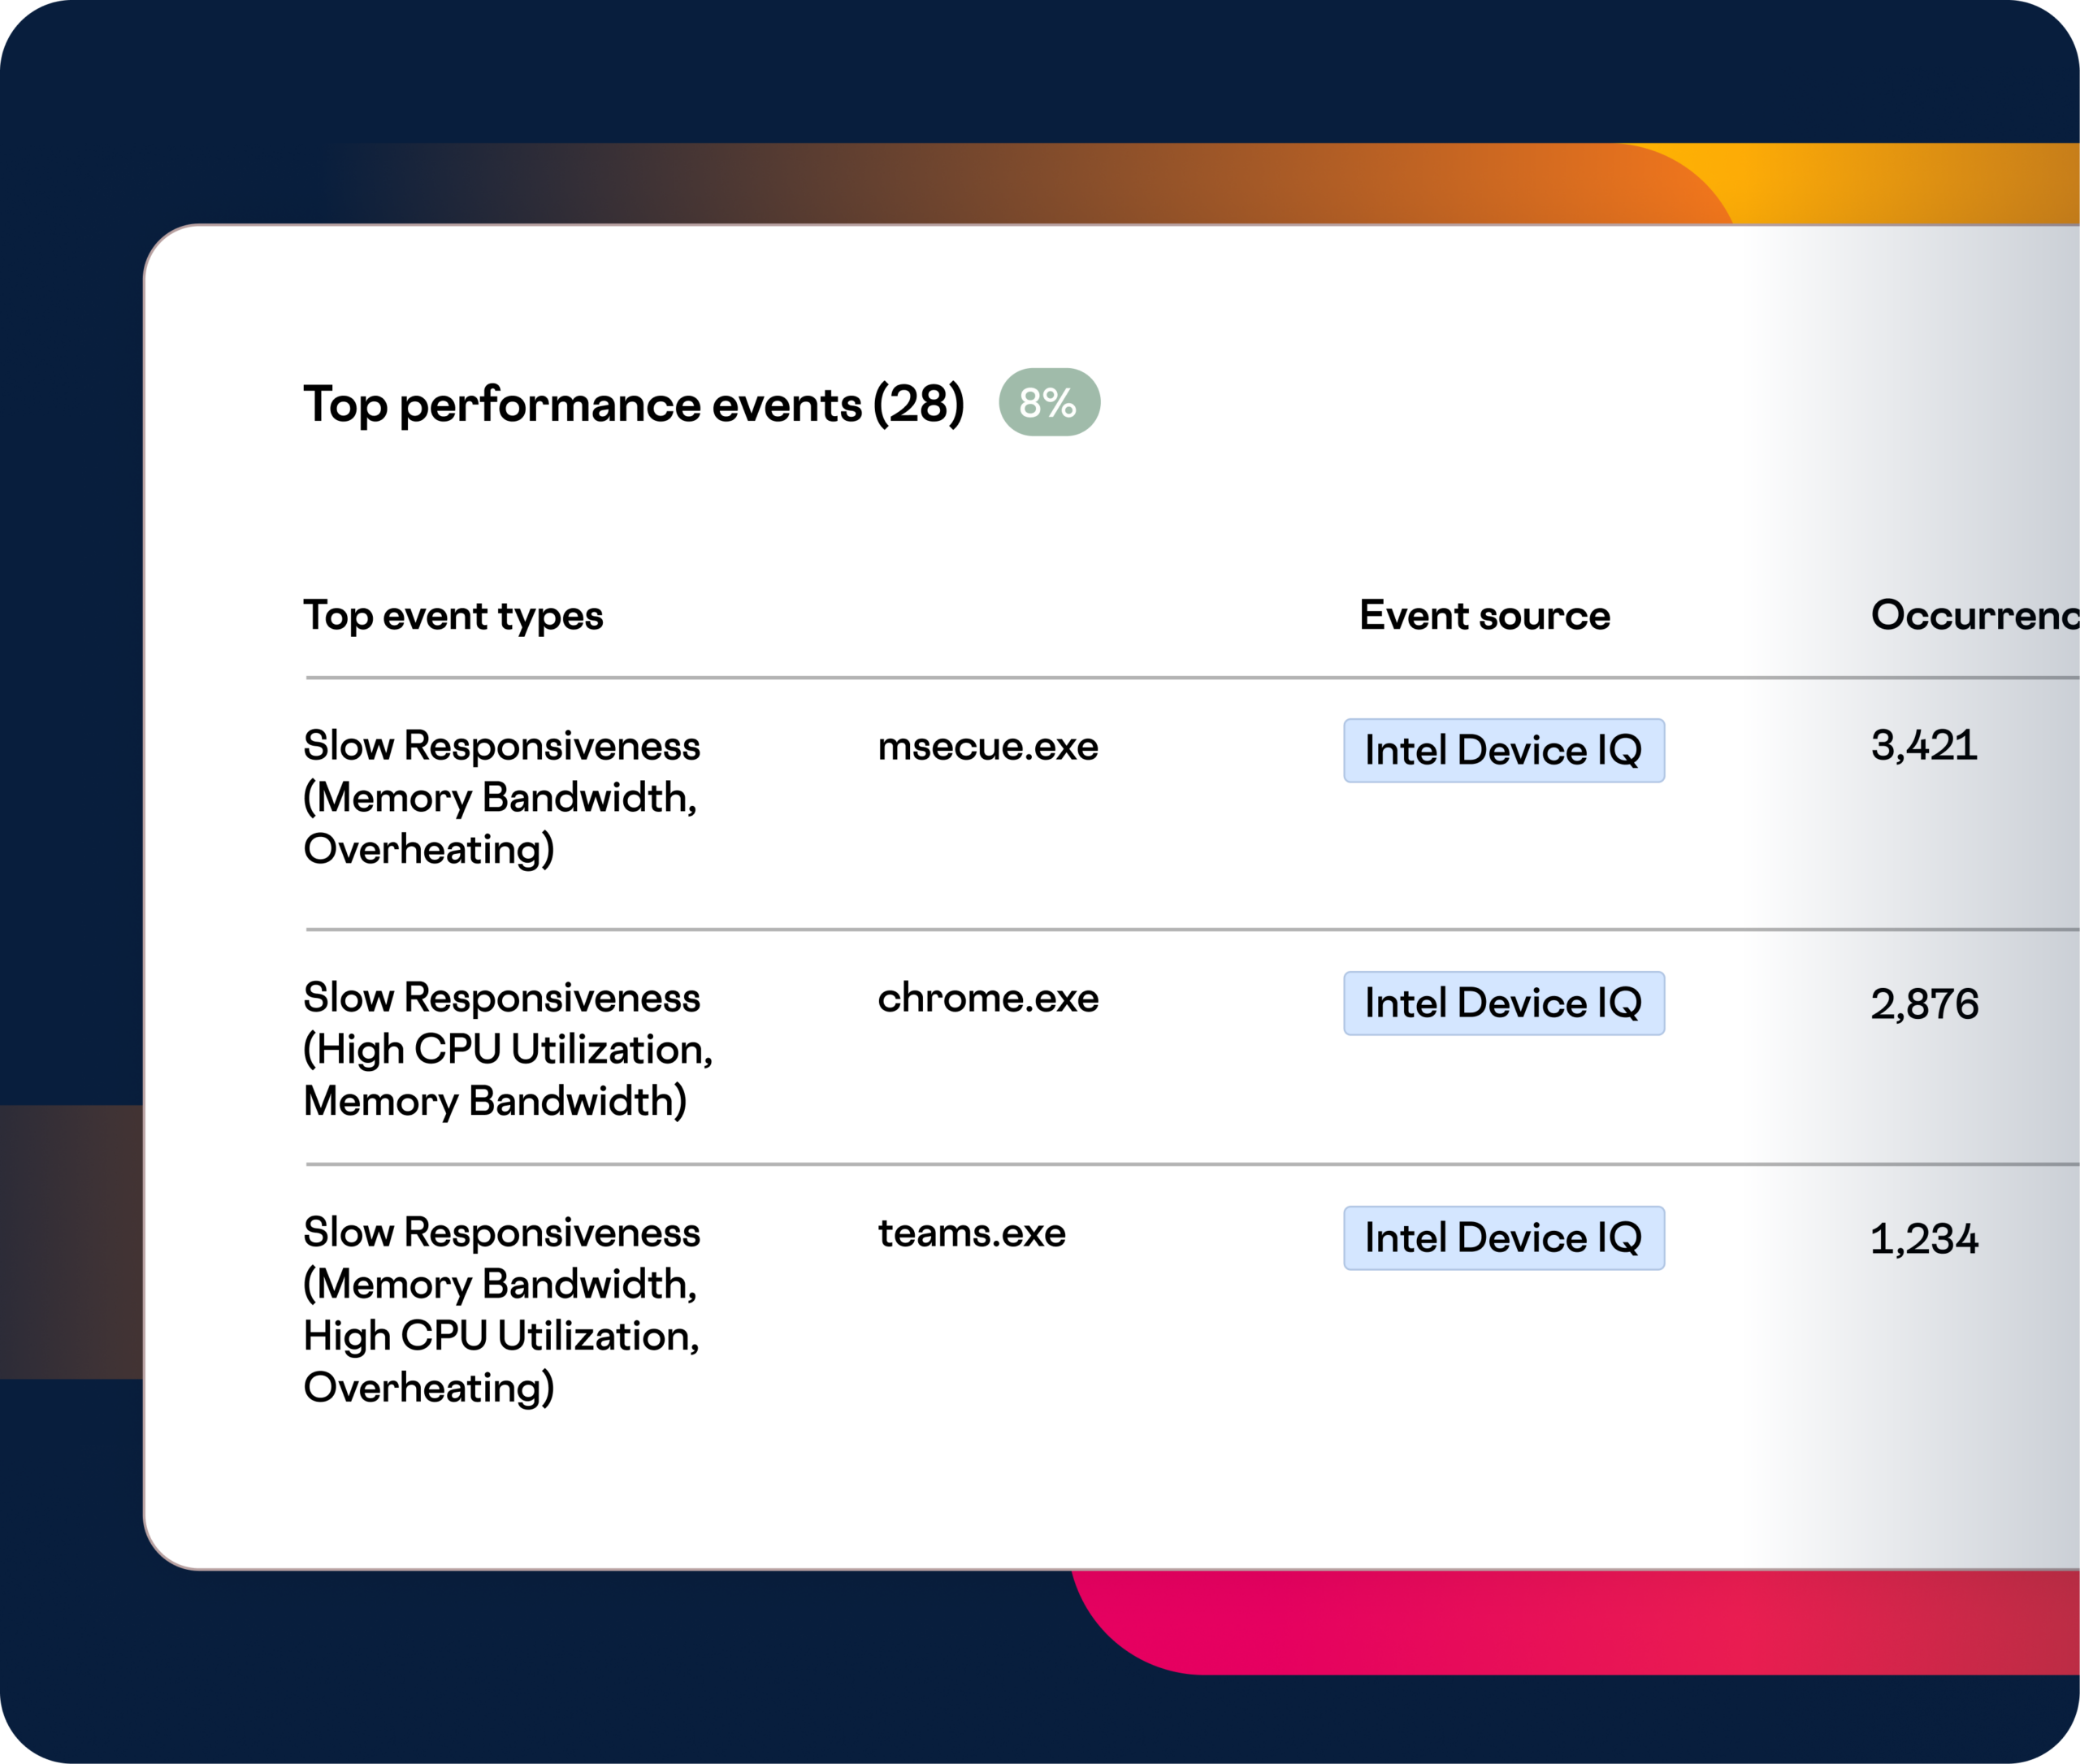Click the Top performance events (28) heading
The width and height of the screenshot is (2080, 1764).
633,404
